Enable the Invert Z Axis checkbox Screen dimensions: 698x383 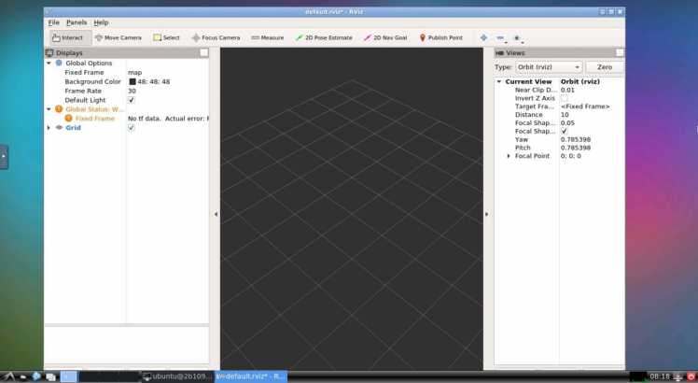564,98
